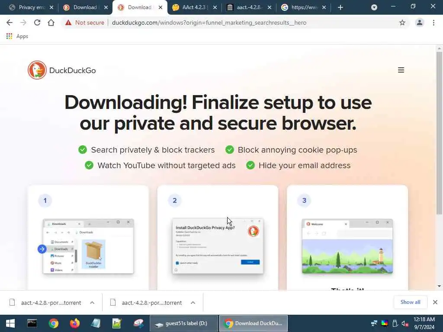The image size is (443, 332).
Task: Click the scrollbar down arrow
Action: [x=439, y=286]
